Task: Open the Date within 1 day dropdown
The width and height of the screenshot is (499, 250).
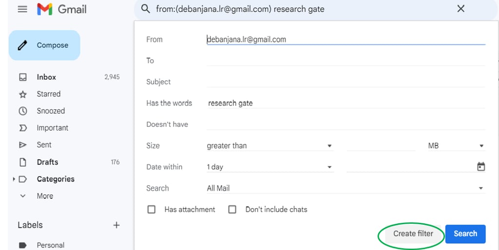Action: pyautogui.click(x=270, y=167)
